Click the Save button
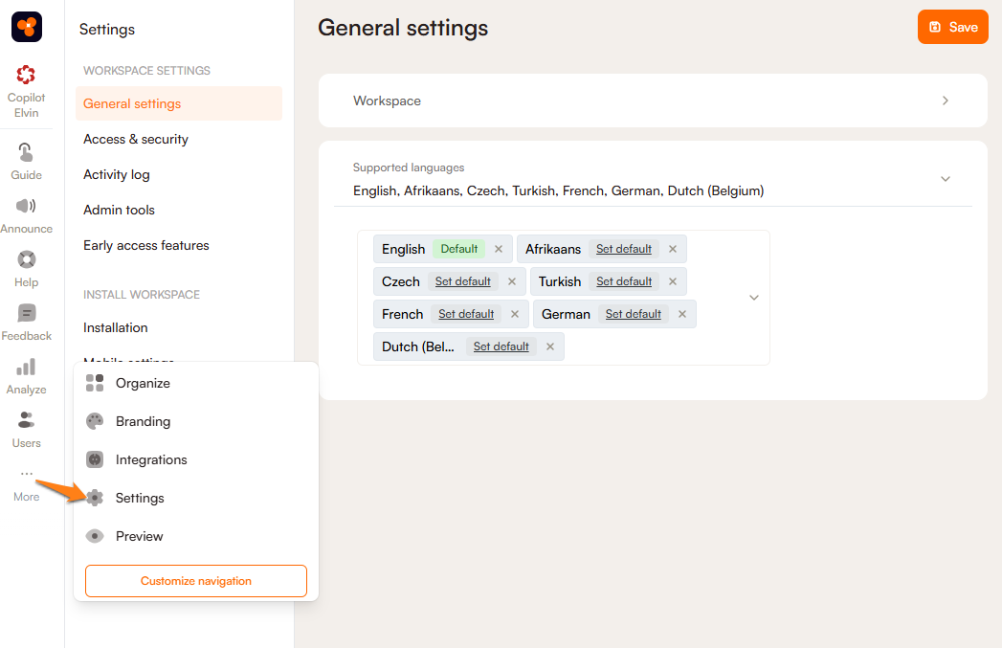1002x648 pixels. (x=952, y=27)
